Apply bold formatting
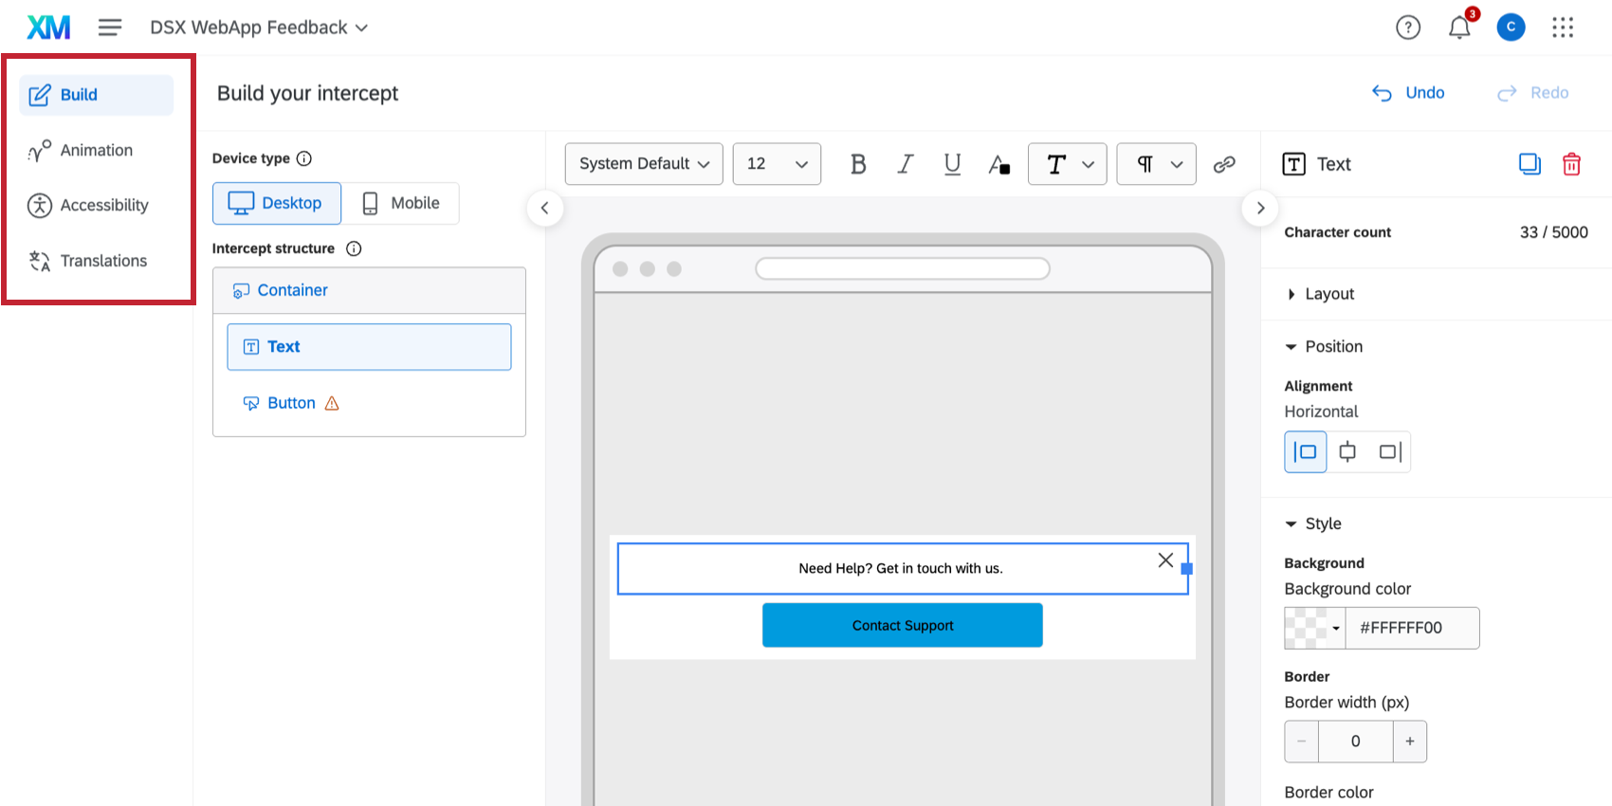 pyautogui.click(x=858, y=164)
